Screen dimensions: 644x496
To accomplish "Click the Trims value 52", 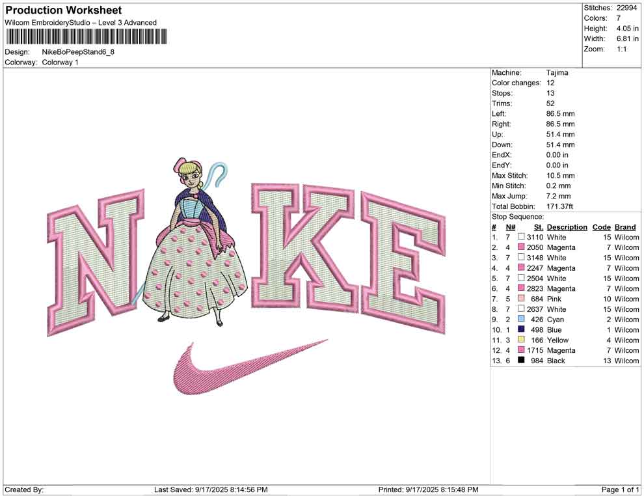I will [550, 103].
